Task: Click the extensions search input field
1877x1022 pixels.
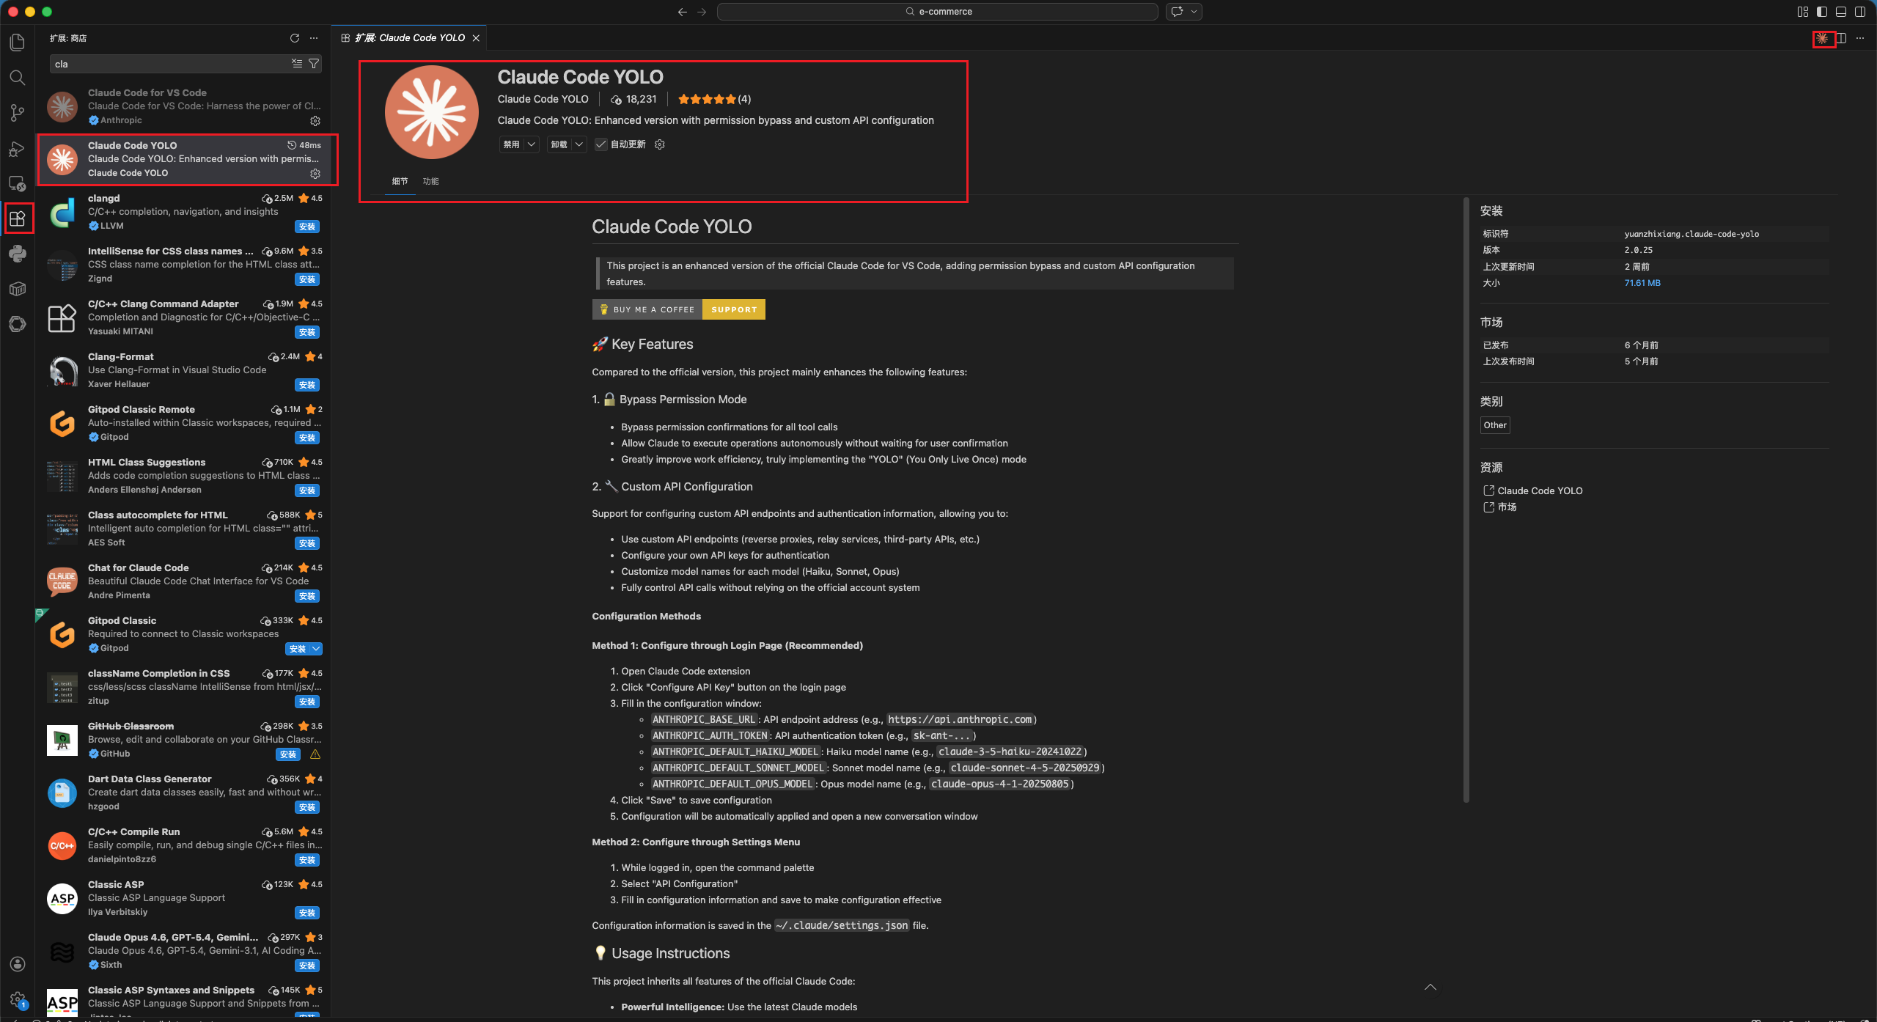Action: coord(169,64)
